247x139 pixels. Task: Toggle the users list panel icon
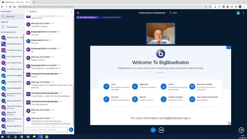click(78, 13)
